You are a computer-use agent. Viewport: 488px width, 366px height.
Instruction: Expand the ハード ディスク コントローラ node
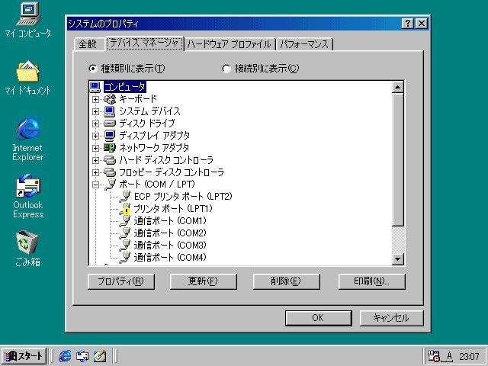[x=96, y=160]
